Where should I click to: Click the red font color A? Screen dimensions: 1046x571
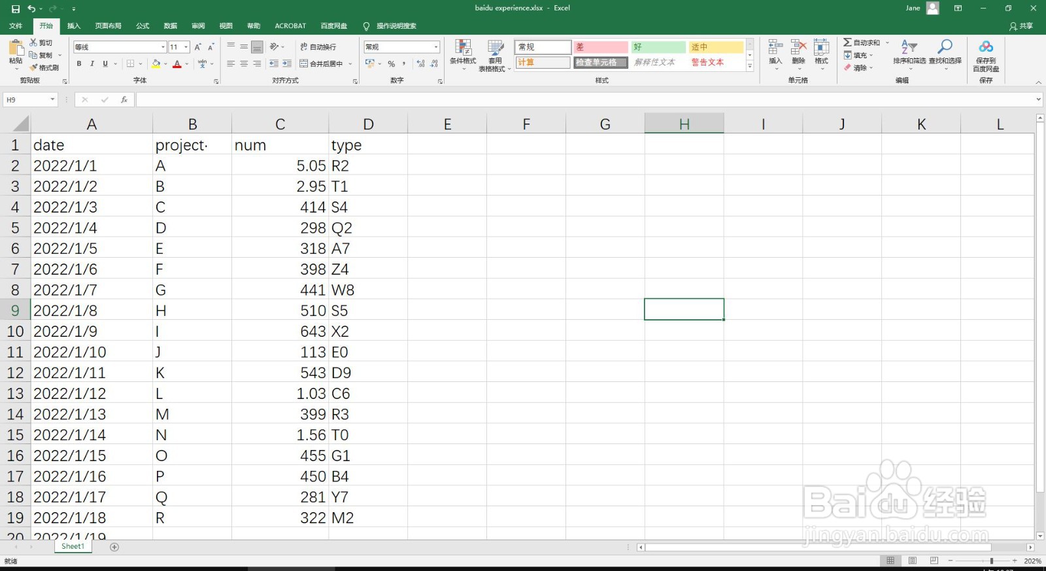tap(177, 63)
